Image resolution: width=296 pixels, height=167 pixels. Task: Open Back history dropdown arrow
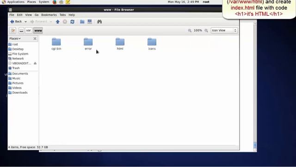click(25, 22)
